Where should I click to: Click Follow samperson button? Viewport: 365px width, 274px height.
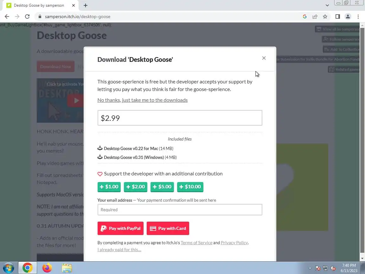[341, 39]
